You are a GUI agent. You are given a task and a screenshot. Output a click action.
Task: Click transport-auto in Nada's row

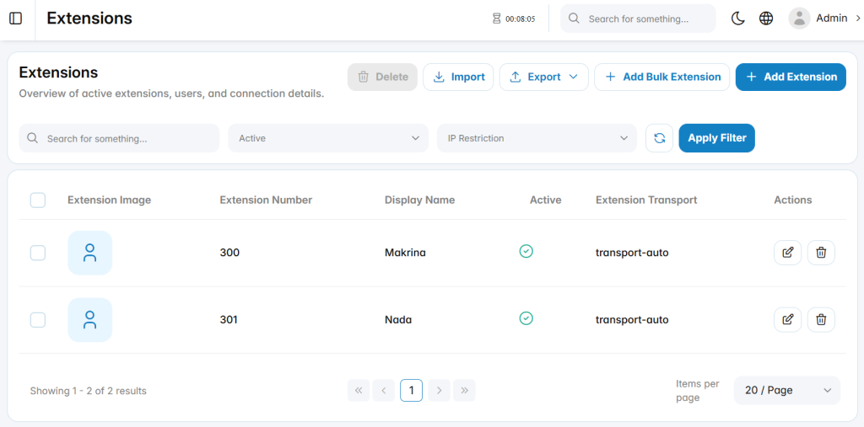(x=632, y=320)
